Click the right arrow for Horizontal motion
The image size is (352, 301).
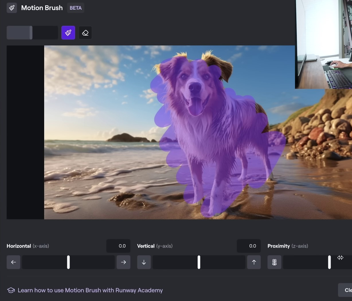[123, 262]
